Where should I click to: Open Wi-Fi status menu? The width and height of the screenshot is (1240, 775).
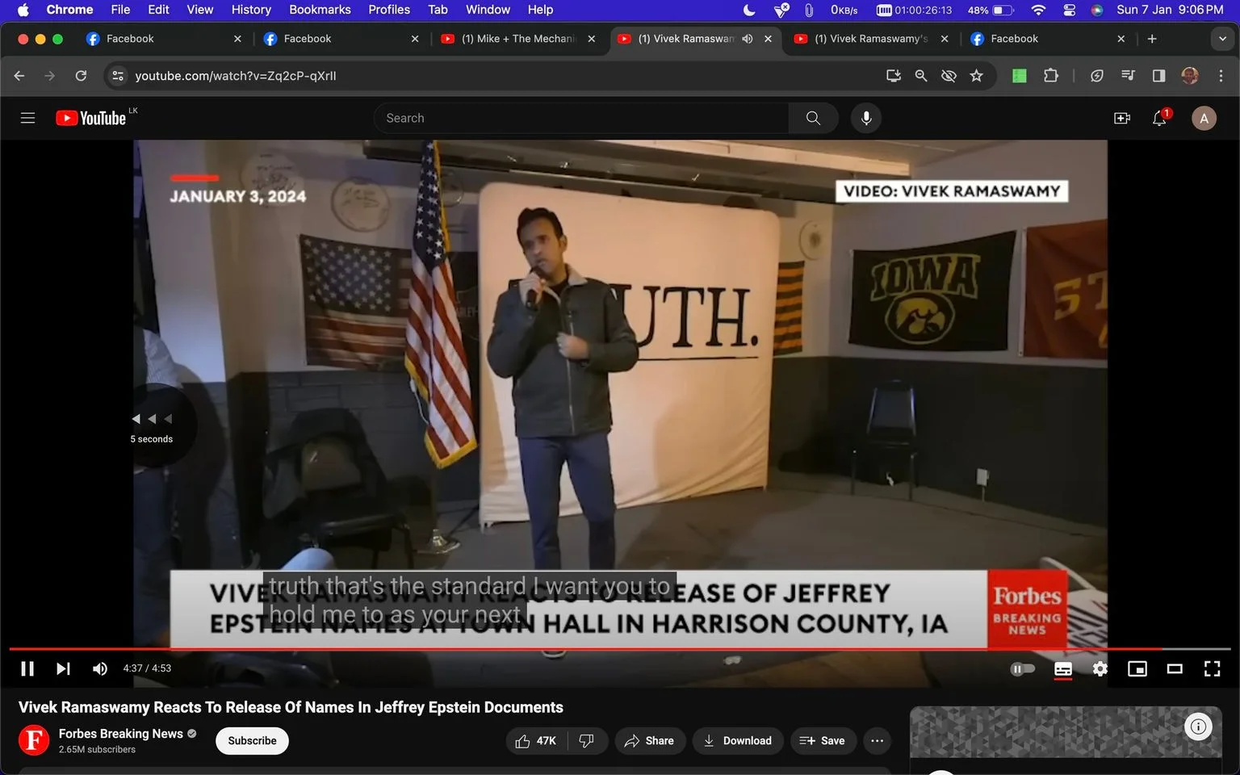click(1038, 10)
